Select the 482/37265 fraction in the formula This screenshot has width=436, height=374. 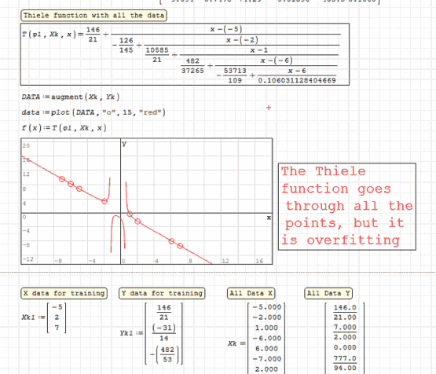pos(192,66)
